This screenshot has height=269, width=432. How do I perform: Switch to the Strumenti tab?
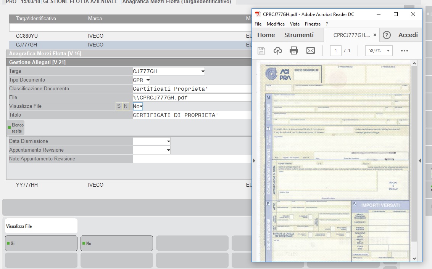(299, 35)
